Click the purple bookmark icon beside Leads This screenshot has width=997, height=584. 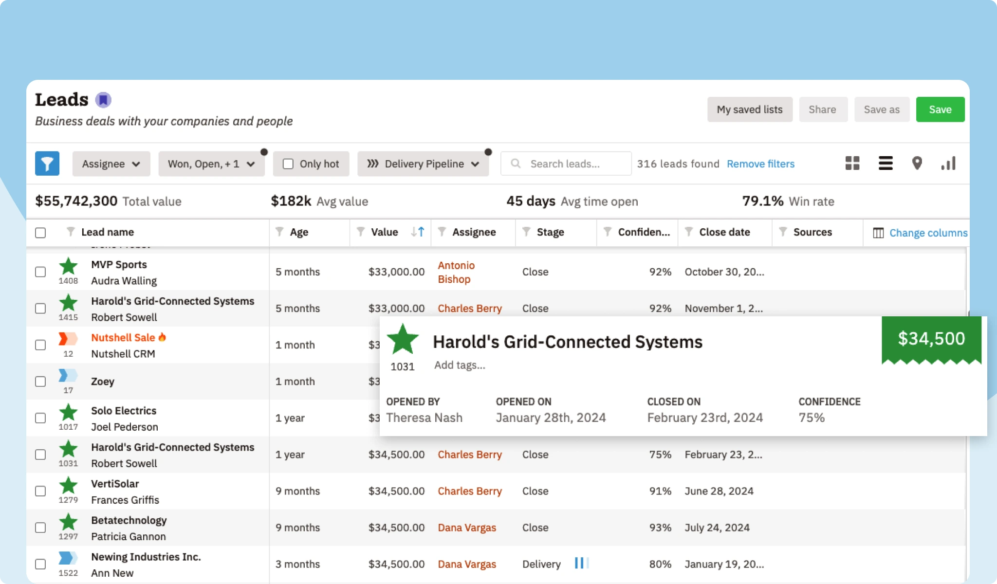tap(103, 100)
